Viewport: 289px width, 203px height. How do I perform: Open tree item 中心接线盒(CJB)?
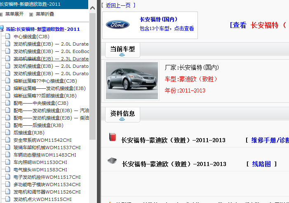click(31, 37)
